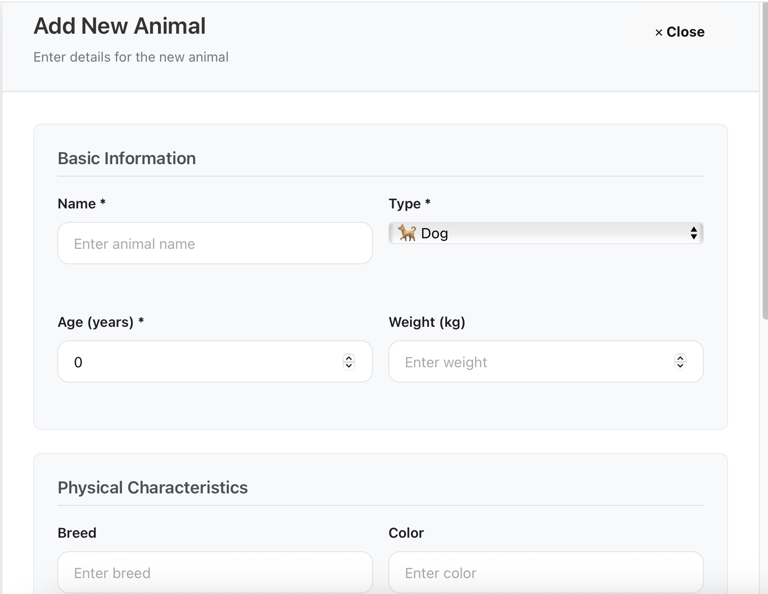Viewport: 768px width, 594px height.
Task: Increment the Age value with the spinner up arrow
Action: [x=348, y=358]
